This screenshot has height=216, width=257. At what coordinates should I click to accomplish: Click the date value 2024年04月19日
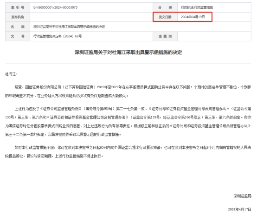click(193, 17)
